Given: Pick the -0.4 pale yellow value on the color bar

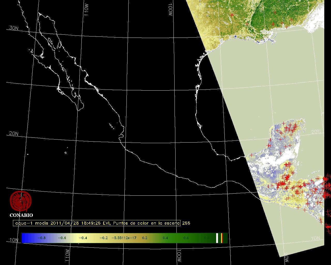Looking at the screenshot, I should (82, 238).
